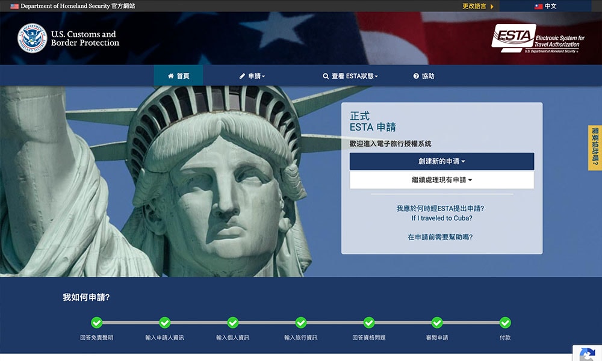Click the US flag icon in the top bar
The height and width of the screenshot is (361, 602).
[x=14, y=6]
